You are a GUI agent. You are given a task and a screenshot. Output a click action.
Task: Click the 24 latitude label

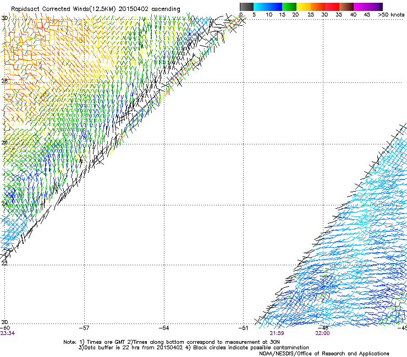pyautogui.click(x=4, y=204)
